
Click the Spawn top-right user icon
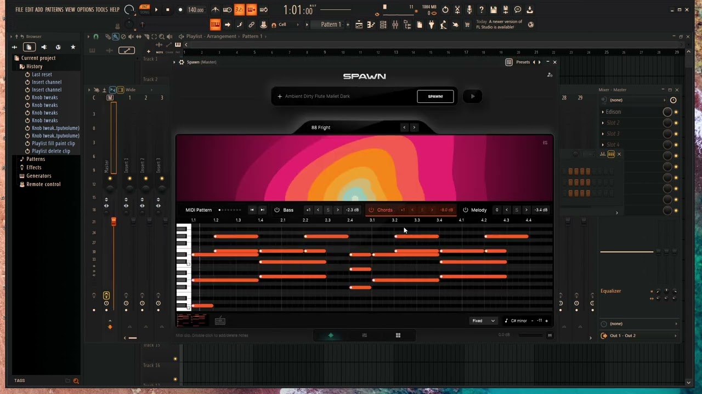[550, 75]
